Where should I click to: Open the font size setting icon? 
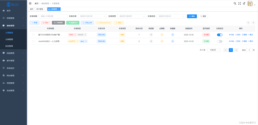pyautogui.click(x=244, y=4)
